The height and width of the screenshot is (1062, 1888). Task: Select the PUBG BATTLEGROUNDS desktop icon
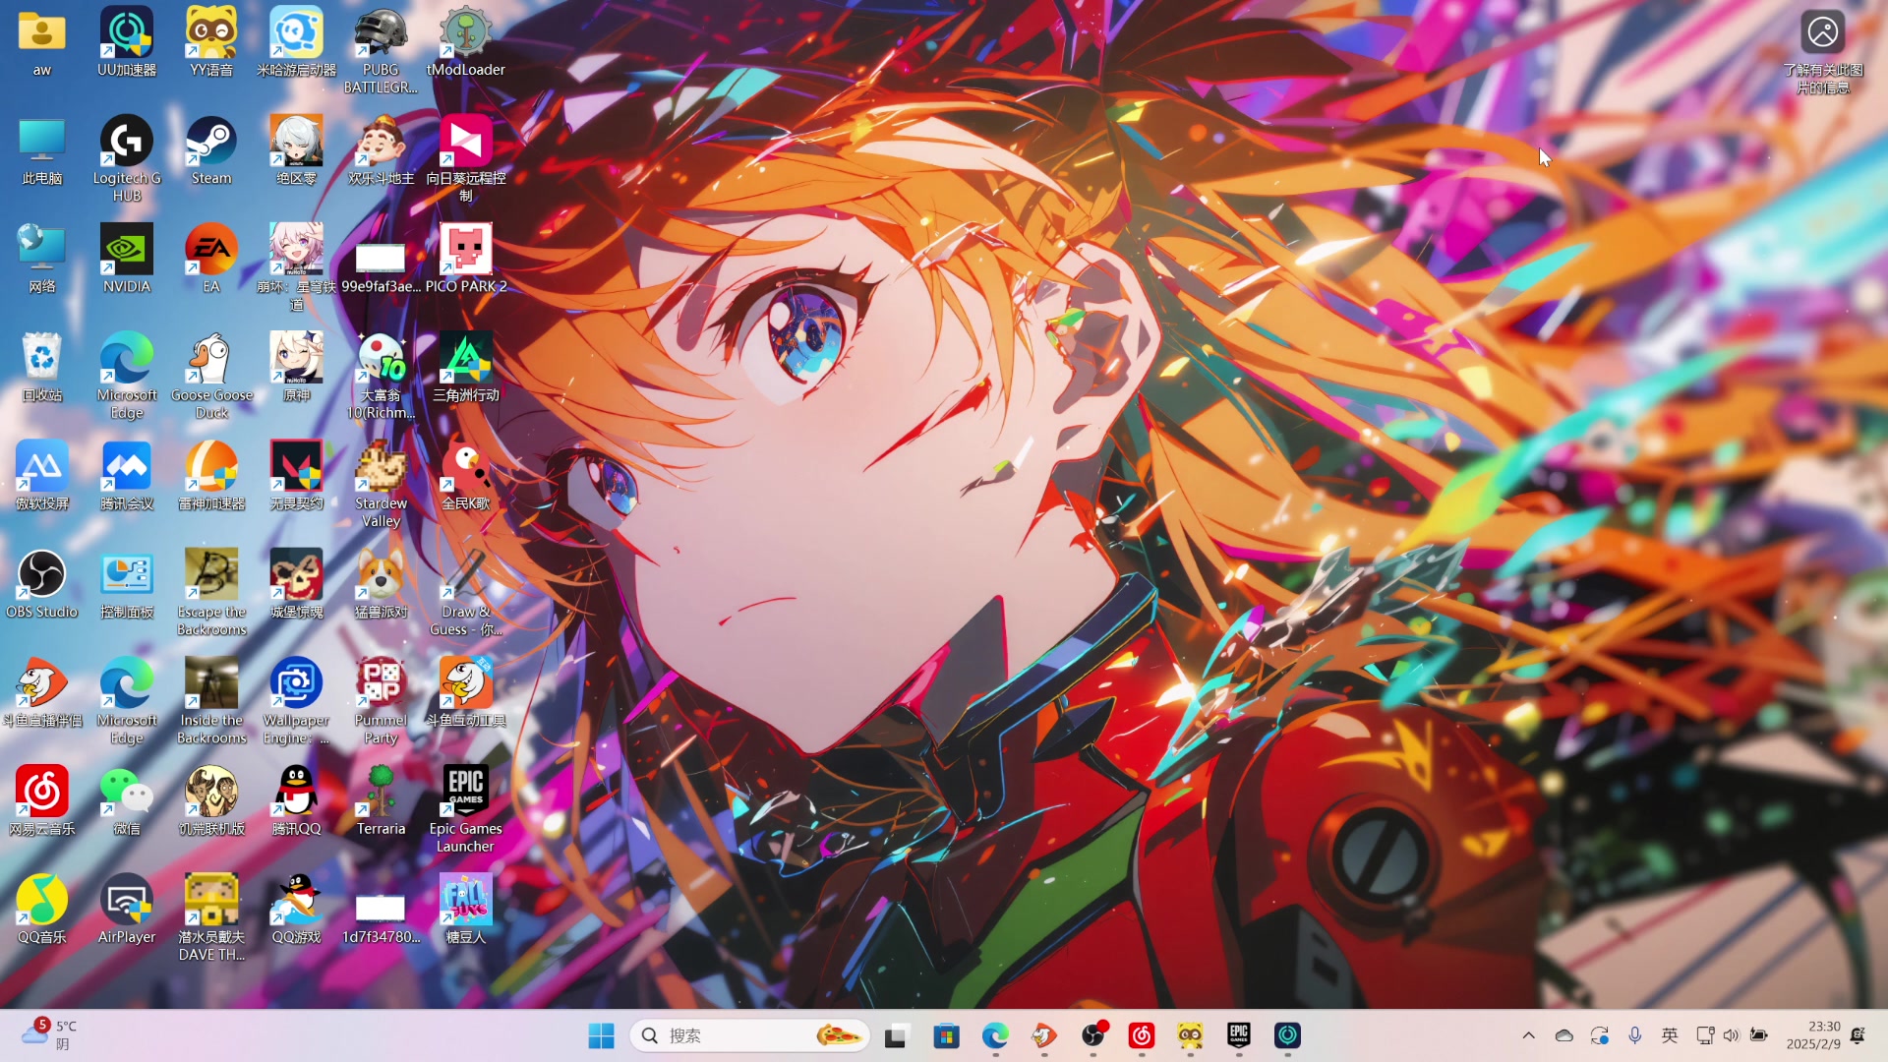(x=381, y=51)
